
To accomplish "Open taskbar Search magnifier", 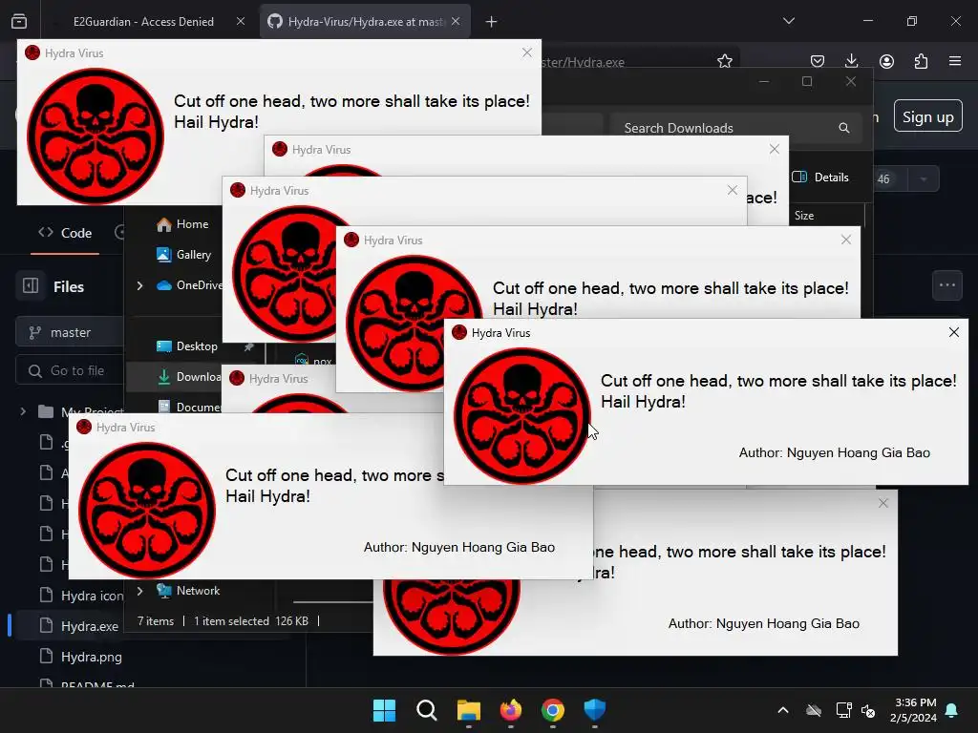I will [427, 710].
